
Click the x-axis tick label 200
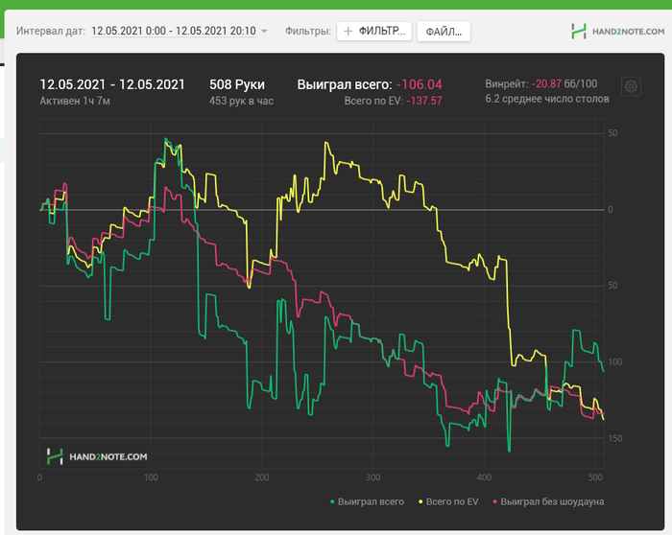[262, 477]
